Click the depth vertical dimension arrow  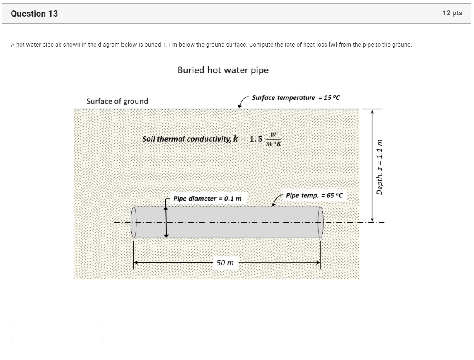click(372, 166)
